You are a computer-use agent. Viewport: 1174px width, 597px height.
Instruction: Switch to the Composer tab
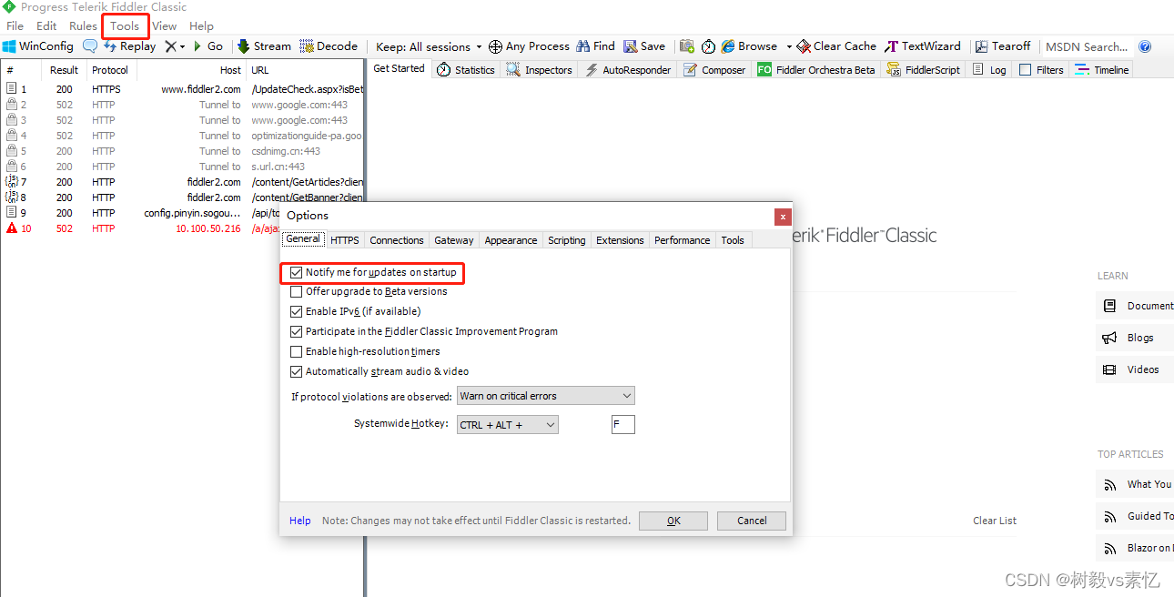point(714,70)
